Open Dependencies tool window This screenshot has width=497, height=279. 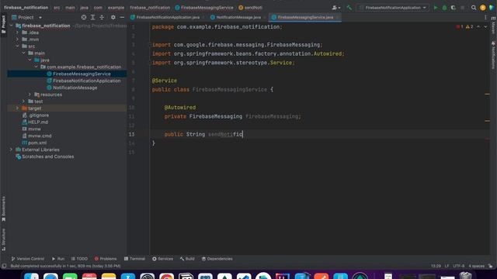[x=217, y=259]
